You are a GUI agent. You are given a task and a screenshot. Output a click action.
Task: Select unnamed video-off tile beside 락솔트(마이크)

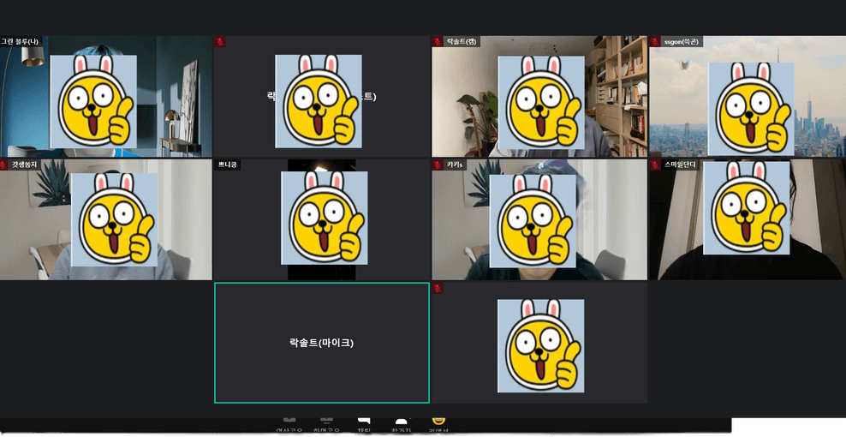click(539, 343)
